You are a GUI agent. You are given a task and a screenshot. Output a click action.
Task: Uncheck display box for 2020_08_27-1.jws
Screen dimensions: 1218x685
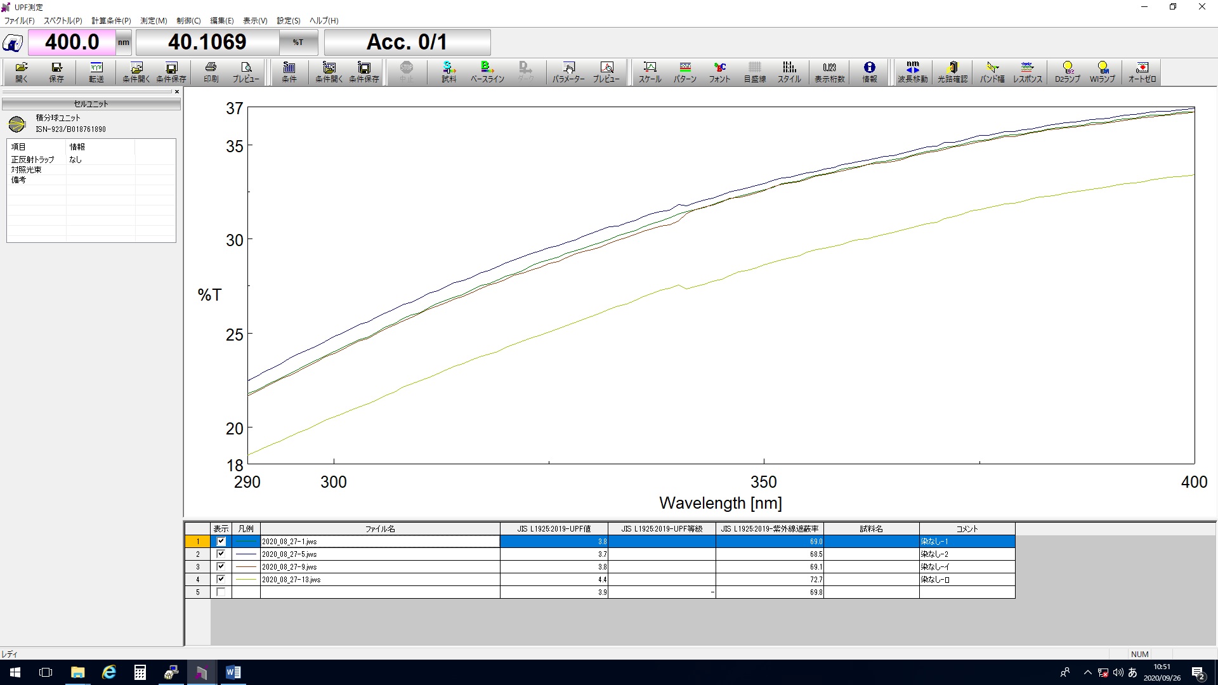point(221,541)
